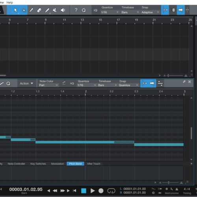
Task: Choose the Split (knife) tool
Action: [x=31, y=10]
